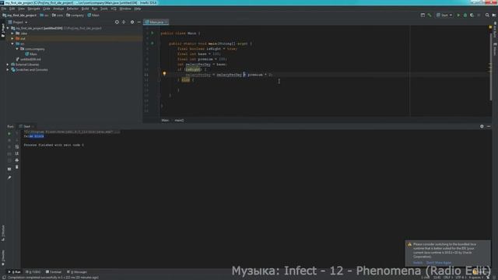Image resolution: width=498 pixels, height=280 pixels.
Task: Open the Project tool window stripe button
Action: coord(3,31)
